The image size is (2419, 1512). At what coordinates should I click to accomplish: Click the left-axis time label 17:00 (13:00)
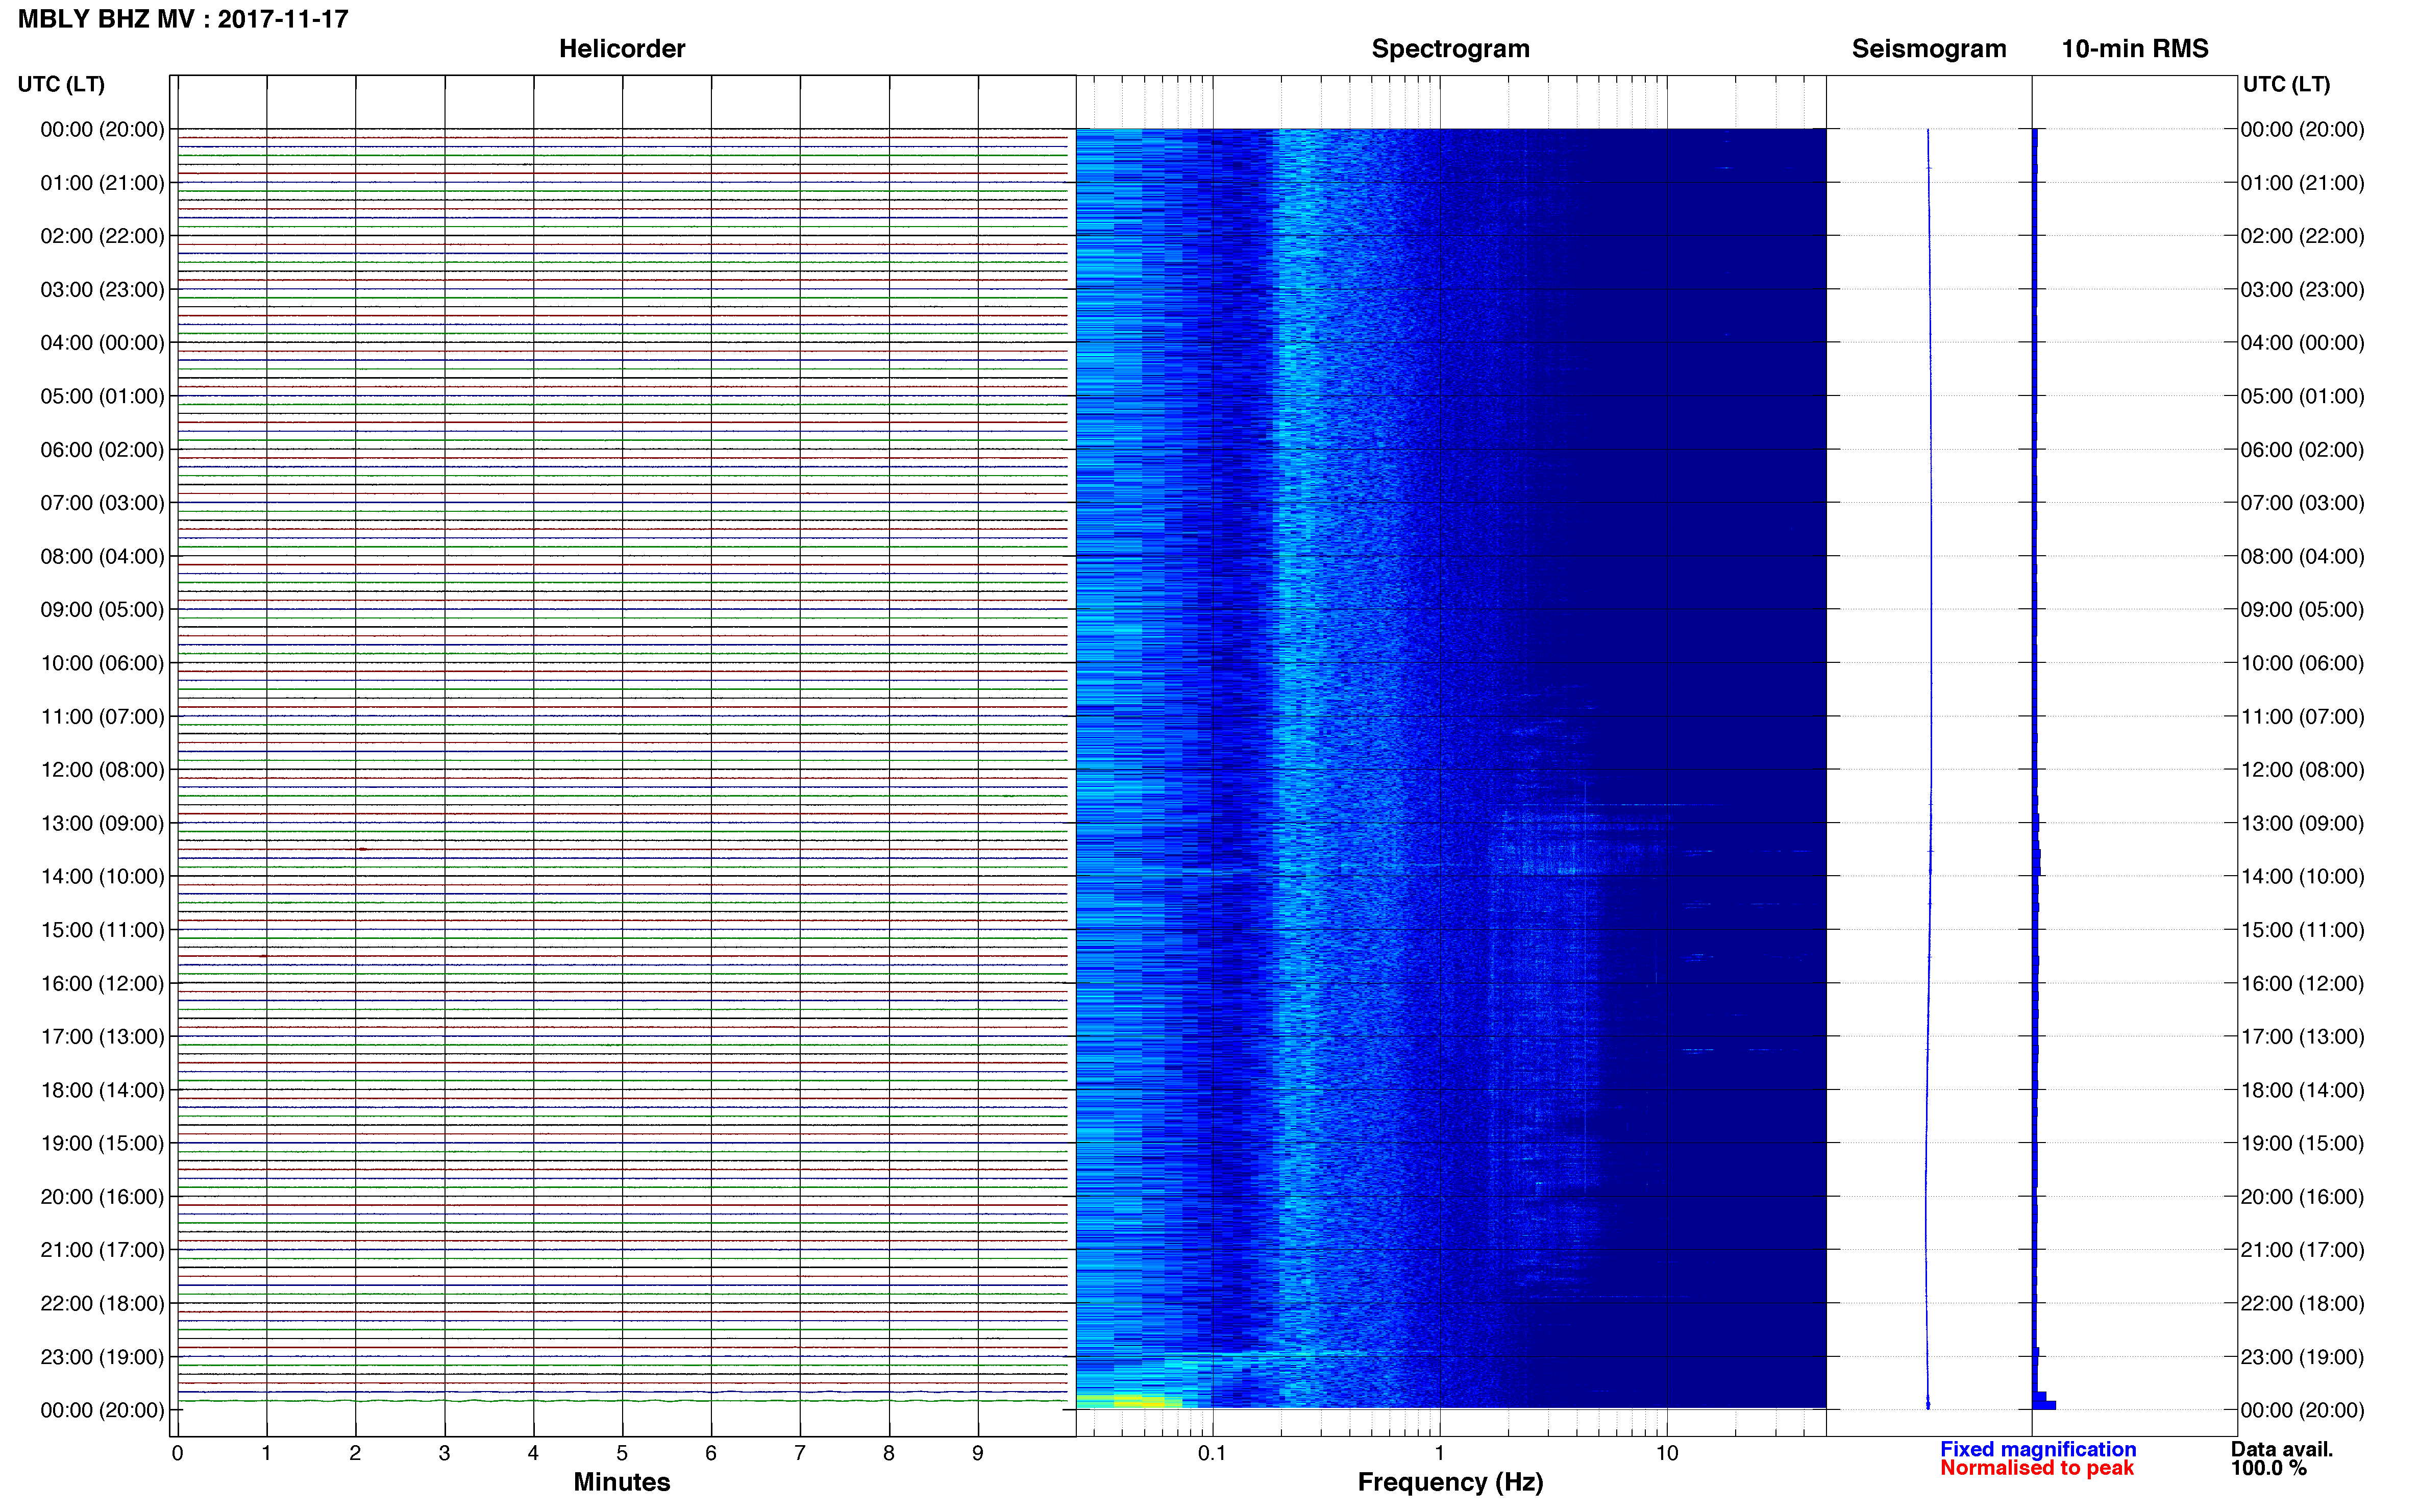point(102,1036)
